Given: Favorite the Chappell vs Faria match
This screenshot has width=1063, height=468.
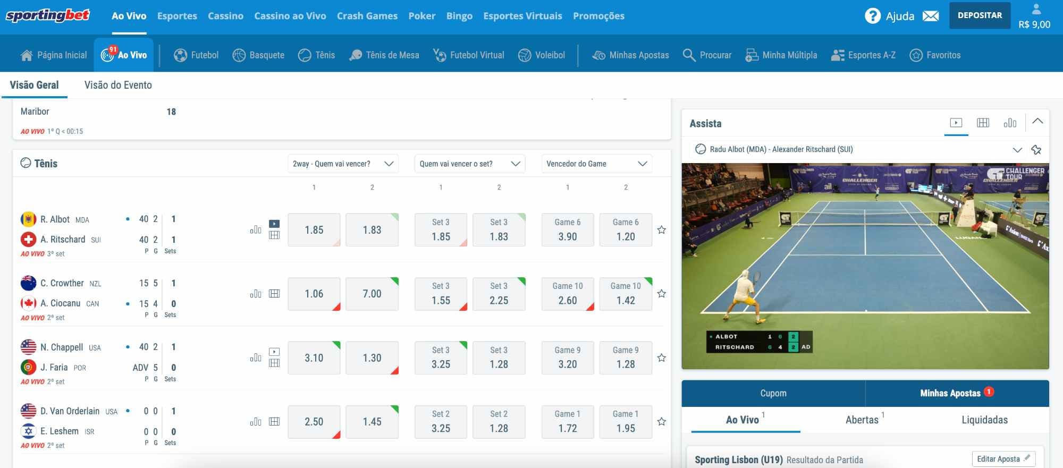Looking at the screenshot, I should pos(662,358).
